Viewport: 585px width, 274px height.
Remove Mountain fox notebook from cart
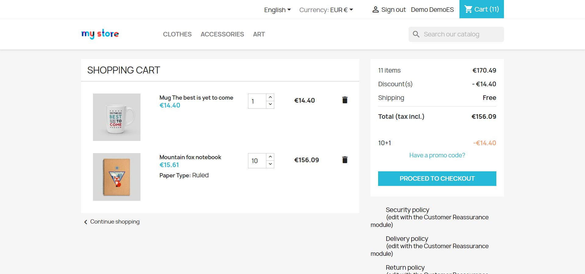(345, 160)
